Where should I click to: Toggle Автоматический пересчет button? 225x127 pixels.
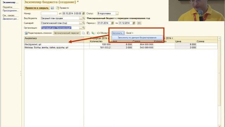click(x=67, y=33)
